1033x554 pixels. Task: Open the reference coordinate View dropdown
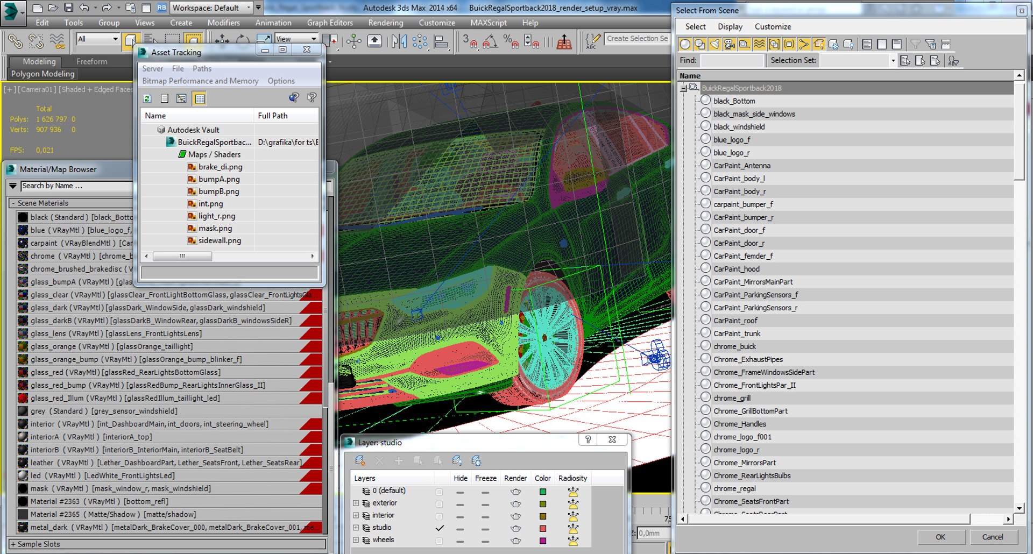point(296,39)
